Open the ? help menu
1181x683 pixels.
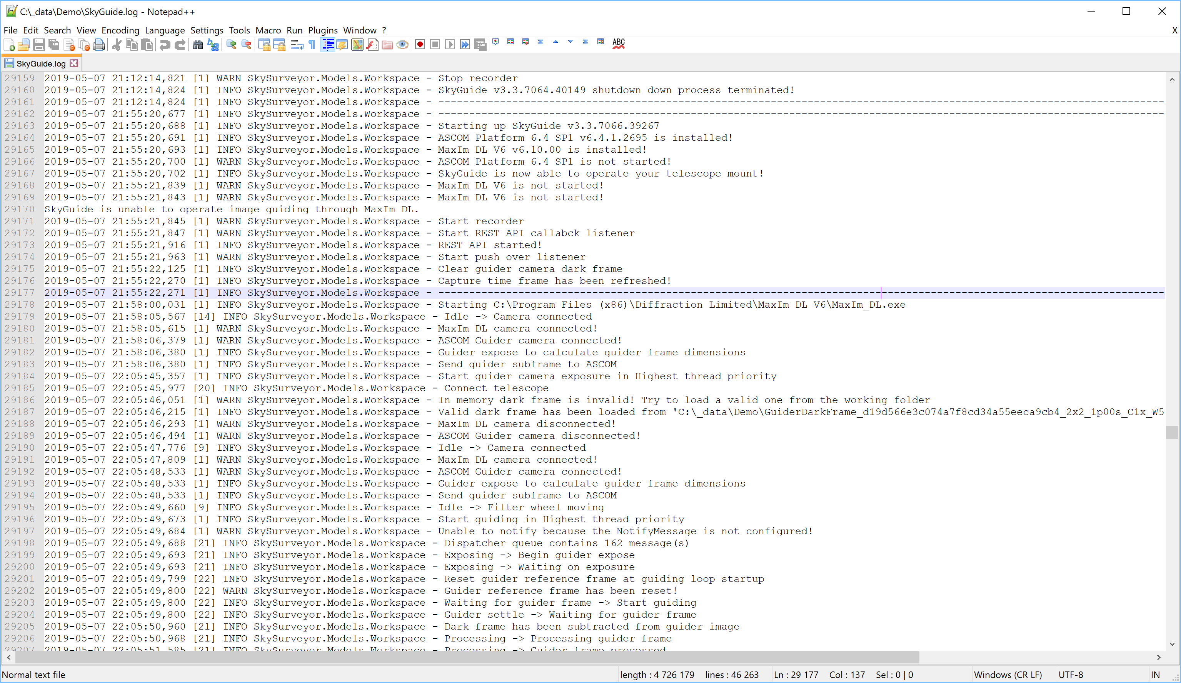coord(384,30)
